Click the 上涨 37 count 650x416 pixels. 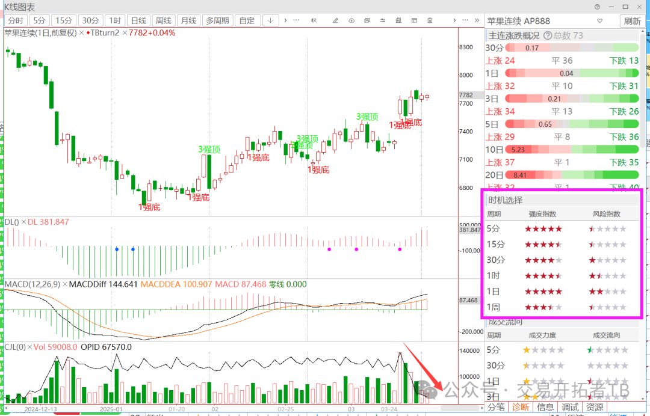click(x=500, y=163)
